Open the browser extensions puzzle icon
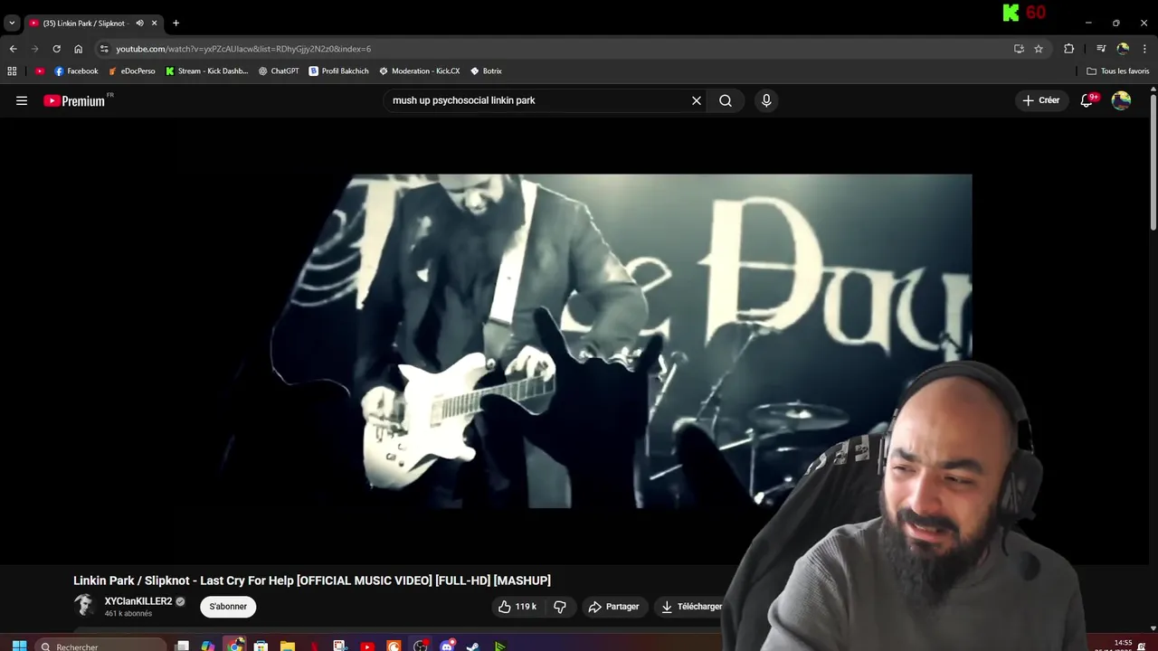1158x651 pixels. point(1068,49)
